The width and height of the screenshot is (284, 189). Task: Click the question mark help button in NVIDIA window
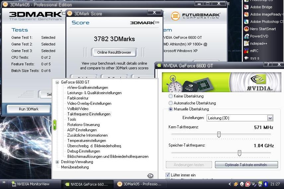click(x=268, y=64)
